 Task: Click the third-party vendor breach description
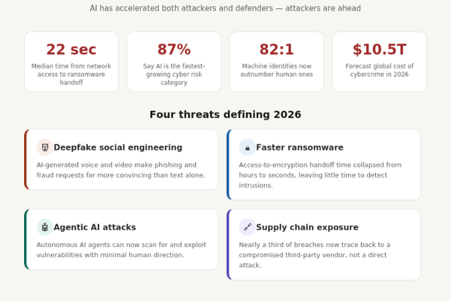(314, 255)
